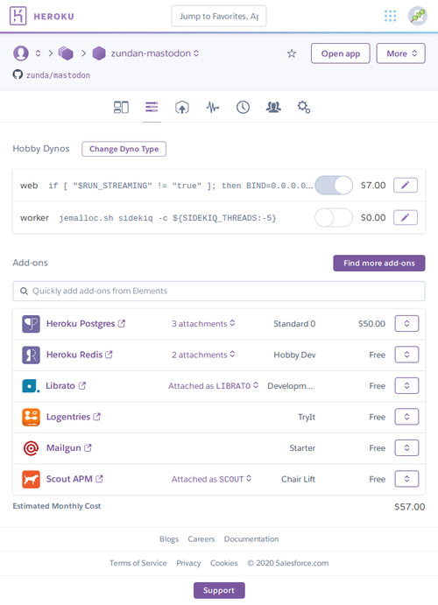Open the Privacy footer link
Viewport: 438px width, 605px height.
[x=188, y=563]
